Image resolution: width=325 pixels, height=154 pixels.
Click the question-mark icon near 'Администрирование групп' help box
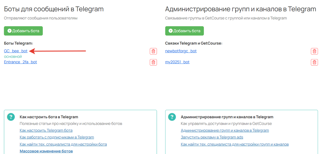(172, 117)
